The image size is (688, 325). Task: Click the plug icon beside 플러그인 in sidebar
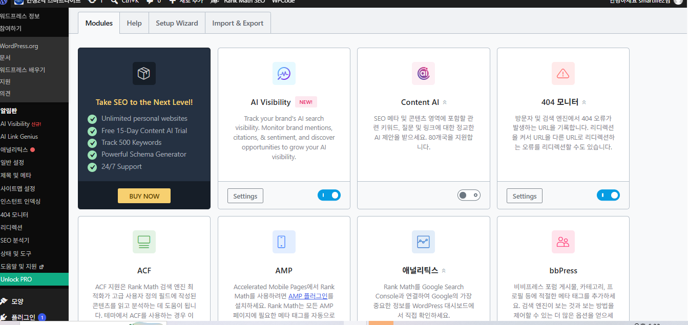4,317
